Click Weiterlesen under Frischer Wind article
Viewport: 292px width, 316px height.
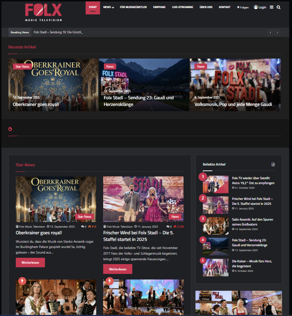(x=118, y=269)
